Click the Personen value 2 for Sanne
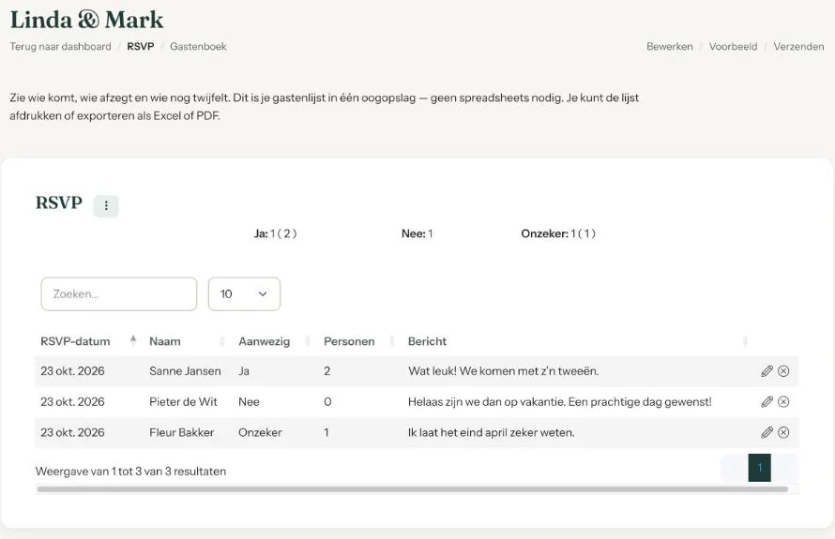Viewport: 835px width, 539px height. [327, 371]
